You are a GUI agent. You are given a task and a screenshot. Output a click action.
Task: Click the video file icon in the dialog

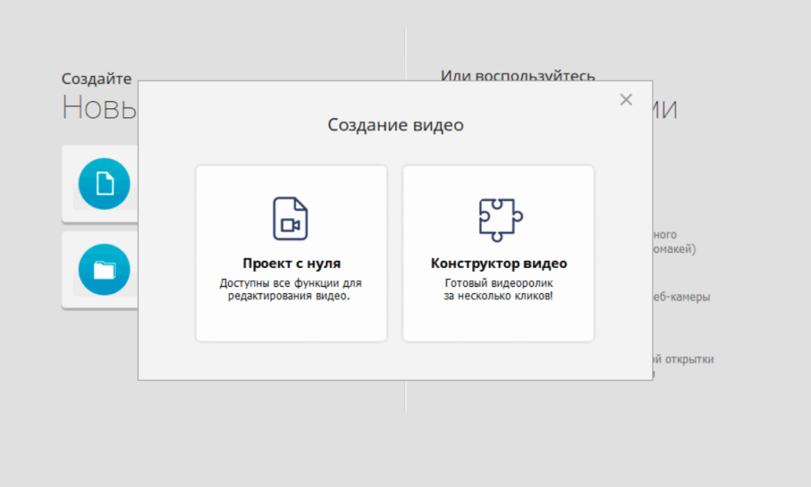pos(291,218)
